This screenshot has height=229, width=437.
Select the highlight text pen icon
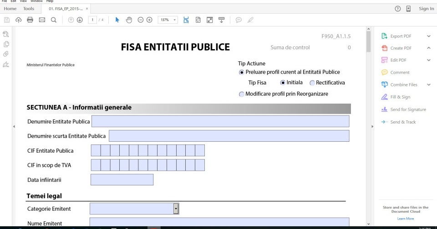tap(250, 20)
